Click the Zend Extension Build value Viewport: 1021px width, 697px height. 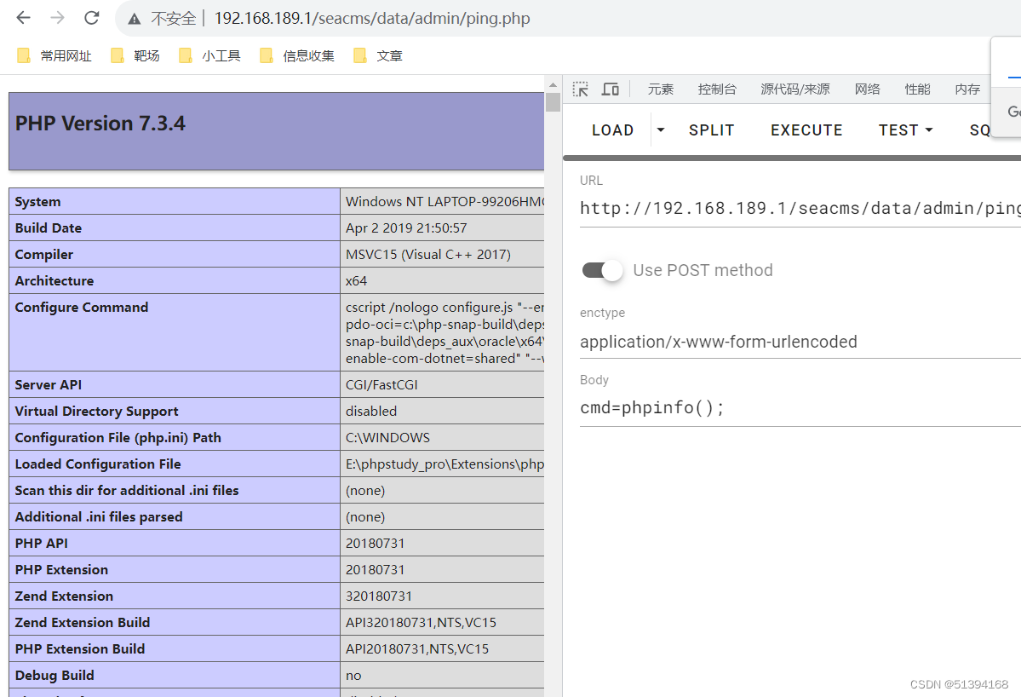pos(421,623)
